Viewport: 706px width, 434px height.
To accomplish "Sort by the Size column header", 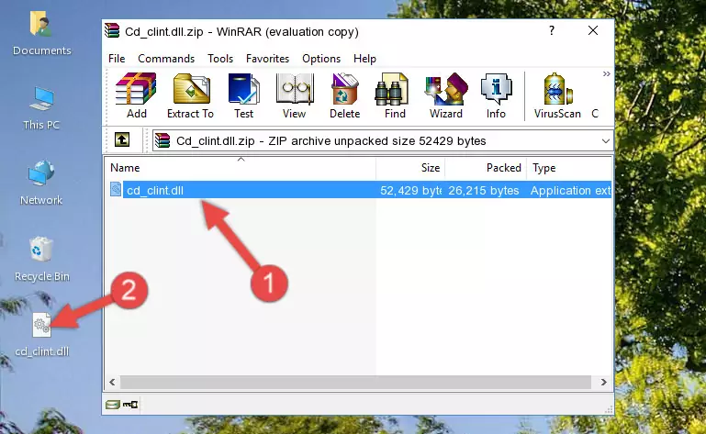I will (x=410, y=168).
